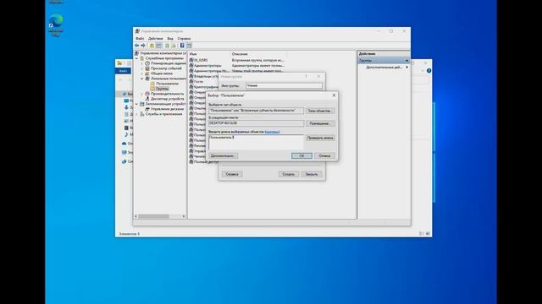Viewport: 542px width, 304px height.
Task: Click the Описание column header
Action: pos(240,54)
